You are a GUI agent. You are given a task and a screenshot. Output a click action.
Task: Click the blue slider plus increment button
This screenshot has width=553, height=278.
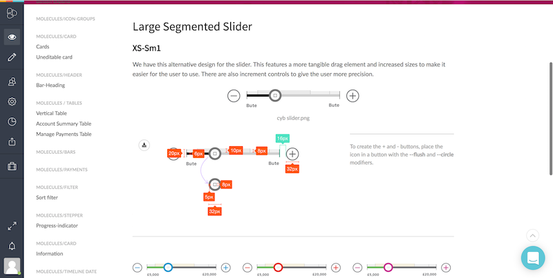coord(226,268)
